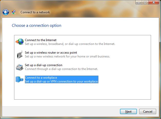This screenshot has width=161, height=119.
Task: Click the blue back arrow button
Action: click(6, 12)
